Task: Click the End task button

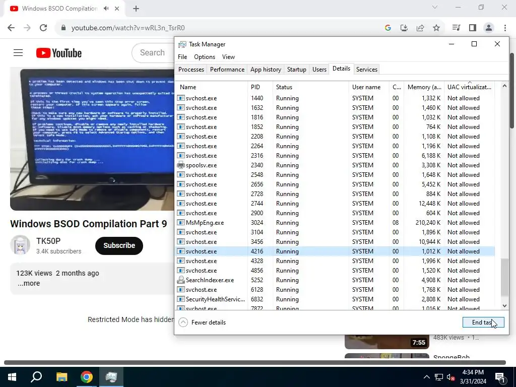Action: 483,322
